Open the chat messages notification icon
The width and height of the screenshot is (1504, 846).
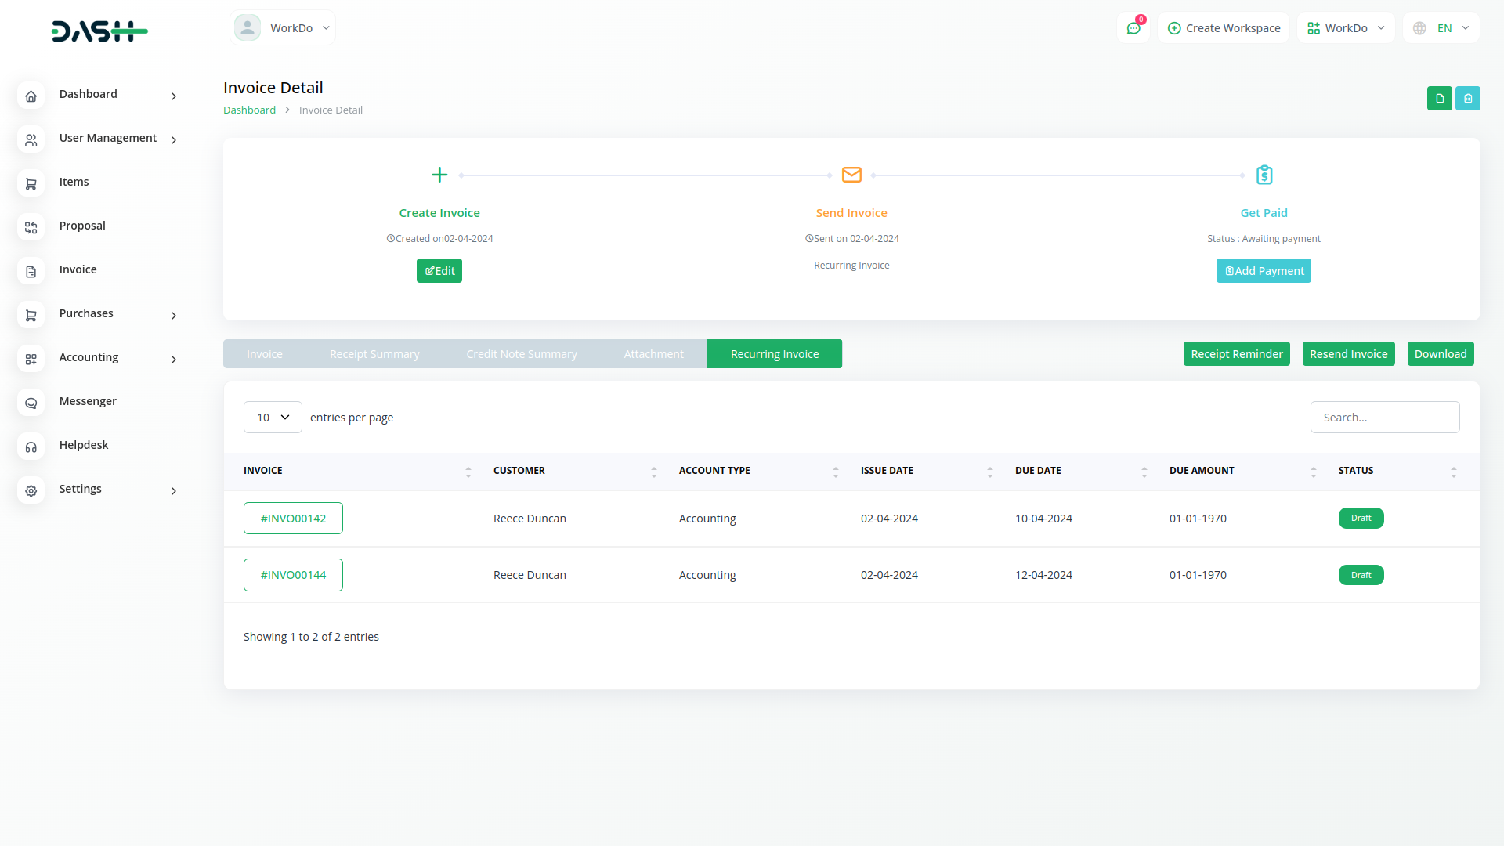[1133, 28]
